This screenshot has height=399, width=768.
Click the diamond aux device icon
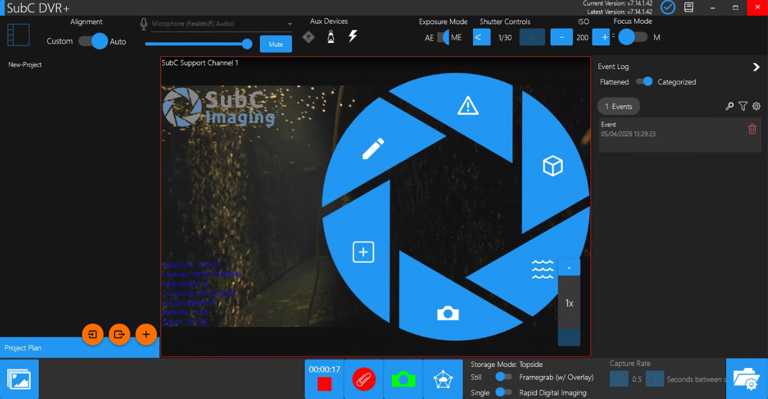pyautogui.click(x=309, y=37)
